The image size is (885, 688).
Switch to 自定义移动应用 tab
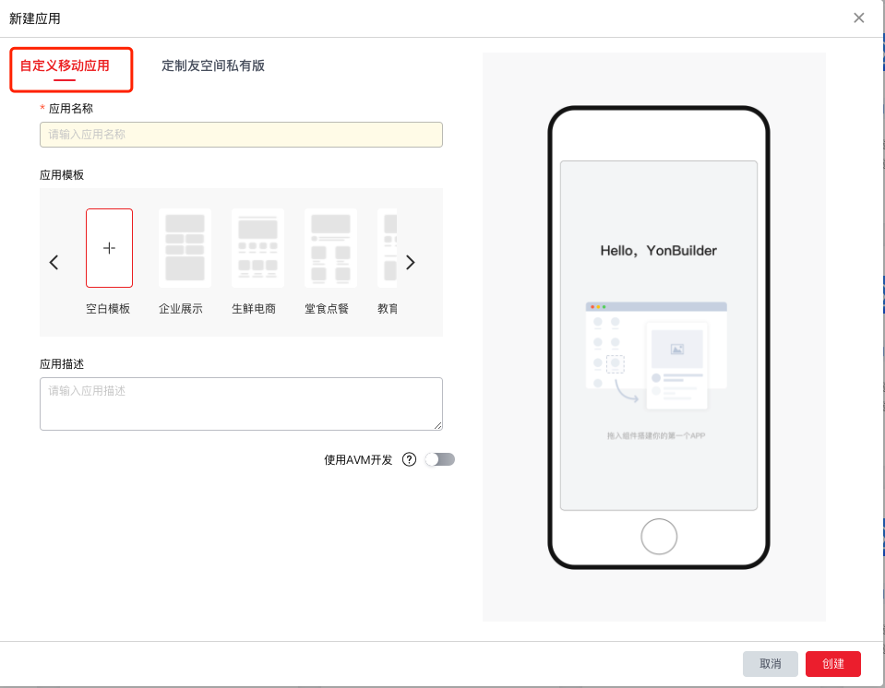[65, 66]
